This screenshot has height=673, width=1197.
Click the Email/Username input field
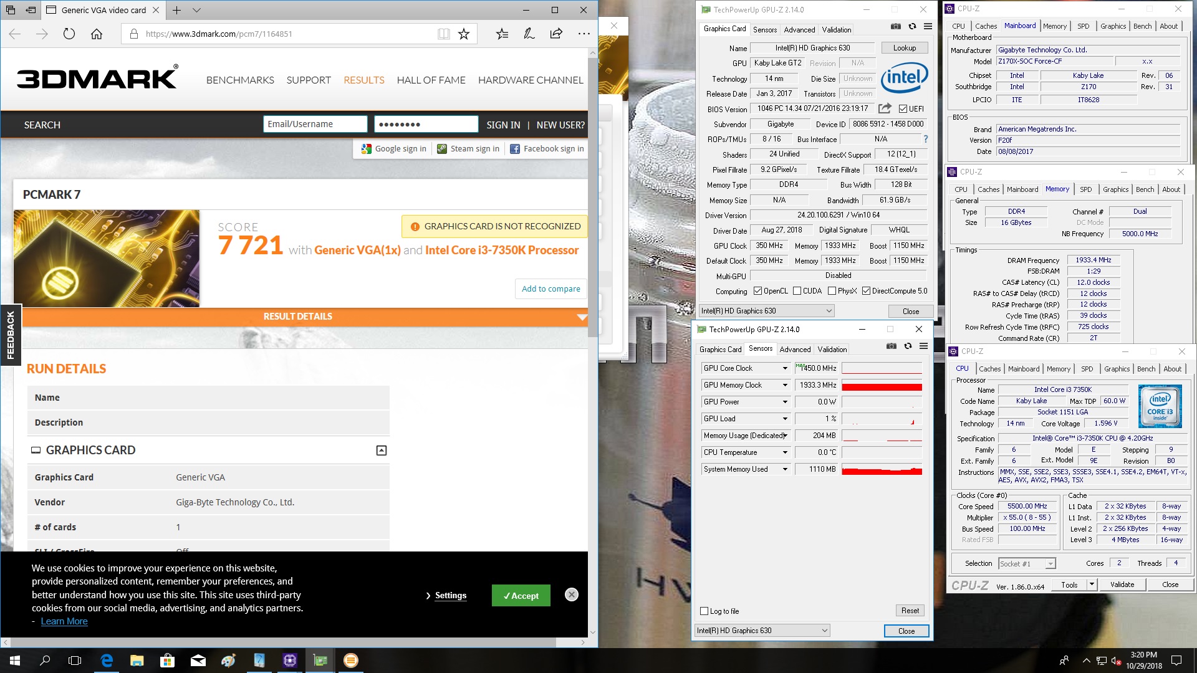click(315, 124)
